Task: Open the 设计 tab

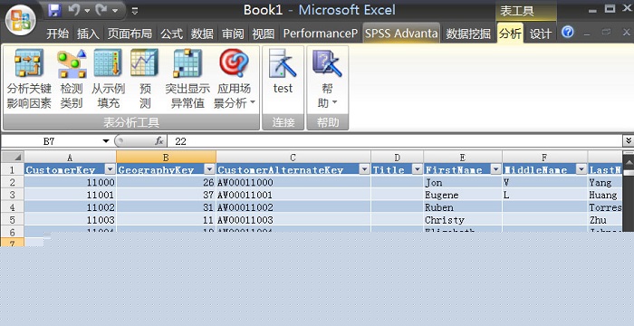Action: pyautogui.click(x=541, y=34)
